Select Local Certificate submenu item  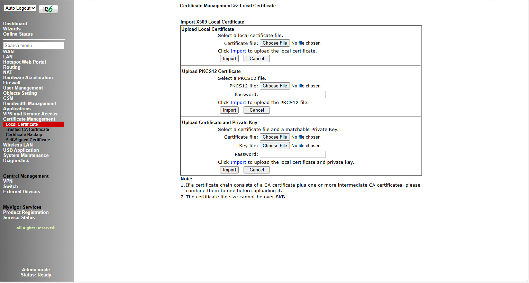pos(34,124)
